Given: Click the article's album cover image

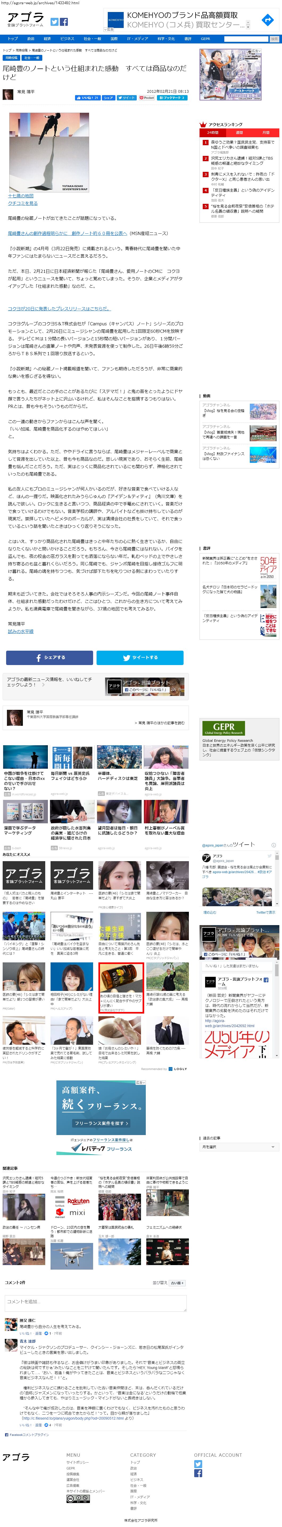Looking at the screenshot, I should coord(49,152).
